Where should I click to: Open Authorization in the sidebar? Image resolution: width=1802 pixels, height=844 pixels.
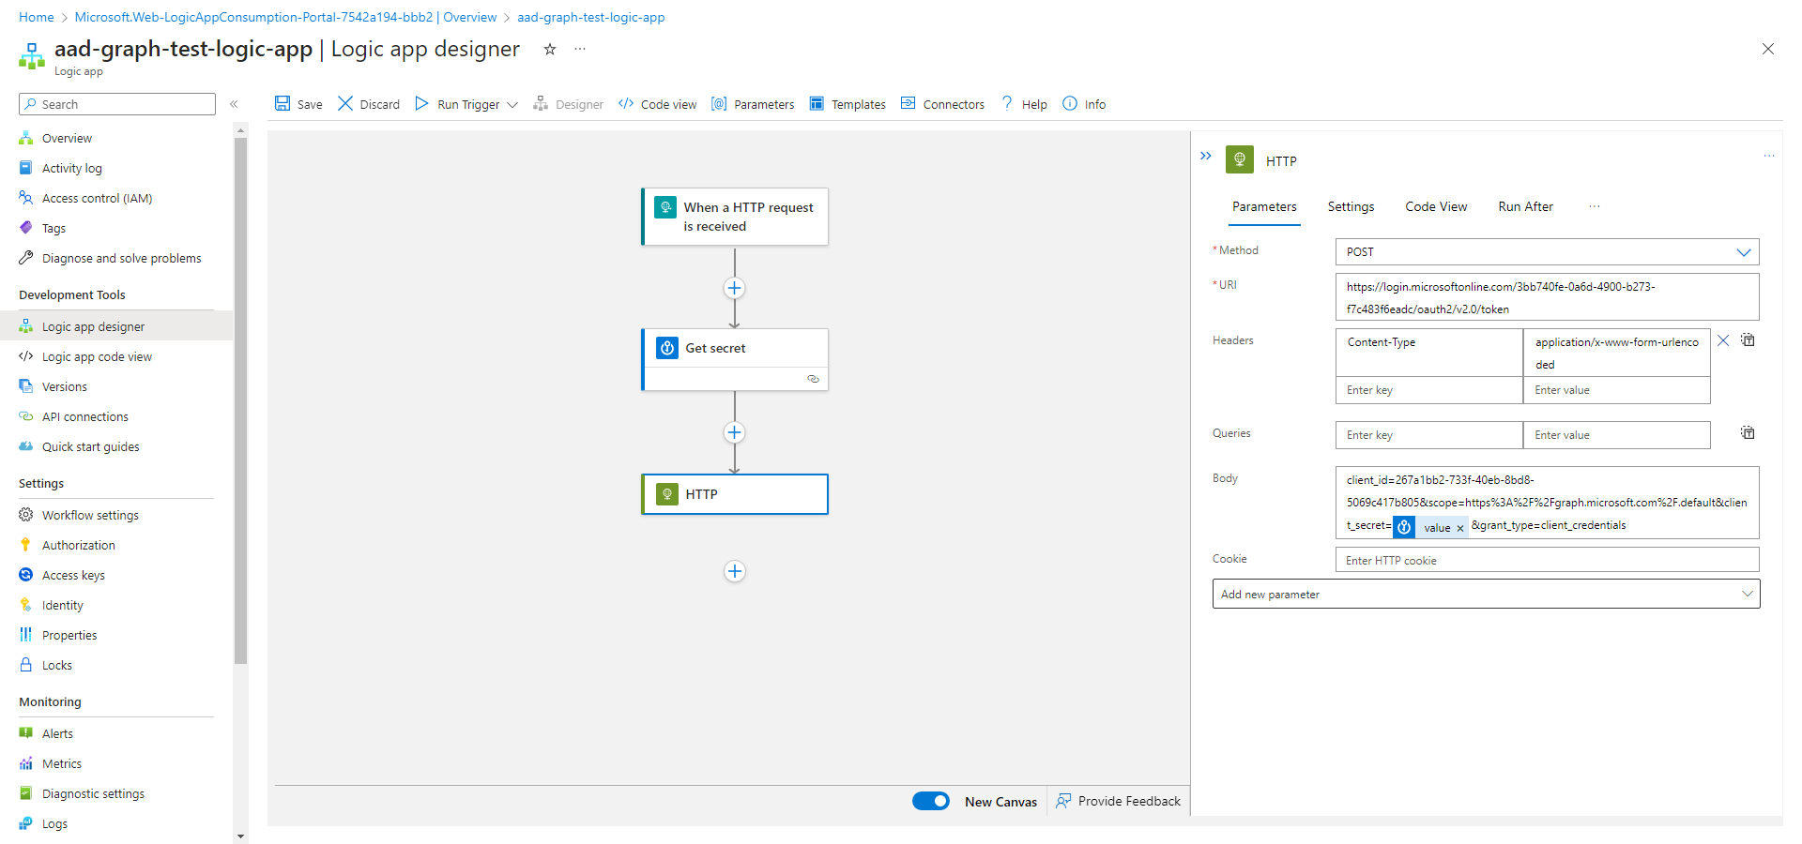point(78,545)
